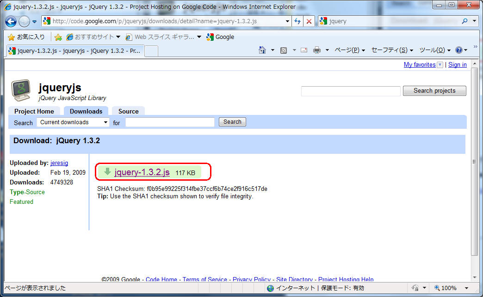Viewport: 483px width, 297px height.
Task: Open the uploader jeresig profile link
Action: click(x=59, y=163)
